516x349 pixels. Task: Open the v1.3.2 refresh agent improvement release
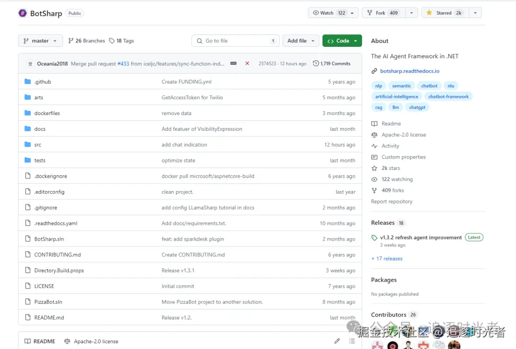pyautogui.click(x=421, y=237)
